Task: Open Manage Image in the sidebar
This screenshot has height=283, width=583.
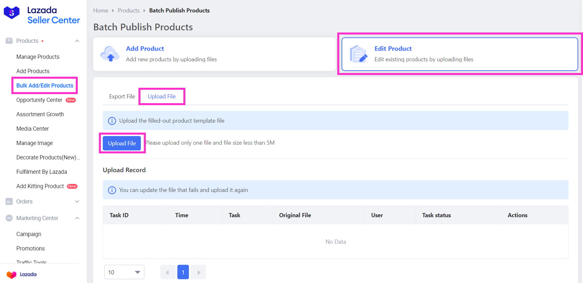Action: coord(35,143)
